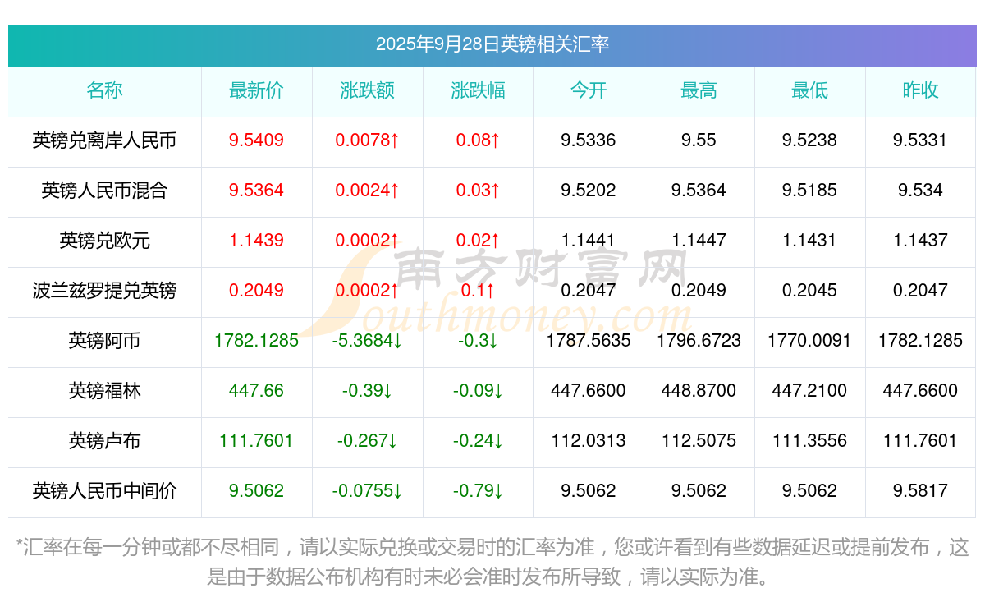
Task: Click lowest value 111.3556
Action: pyautogui.click(x=809, y=441)
